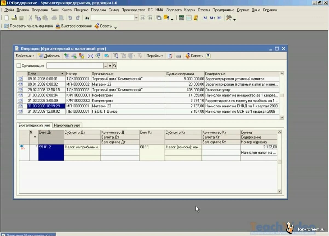Click the operations list vertical scrollbar
Image resolution: width=329 pixels, height=236 pixels.
(282, 95)
